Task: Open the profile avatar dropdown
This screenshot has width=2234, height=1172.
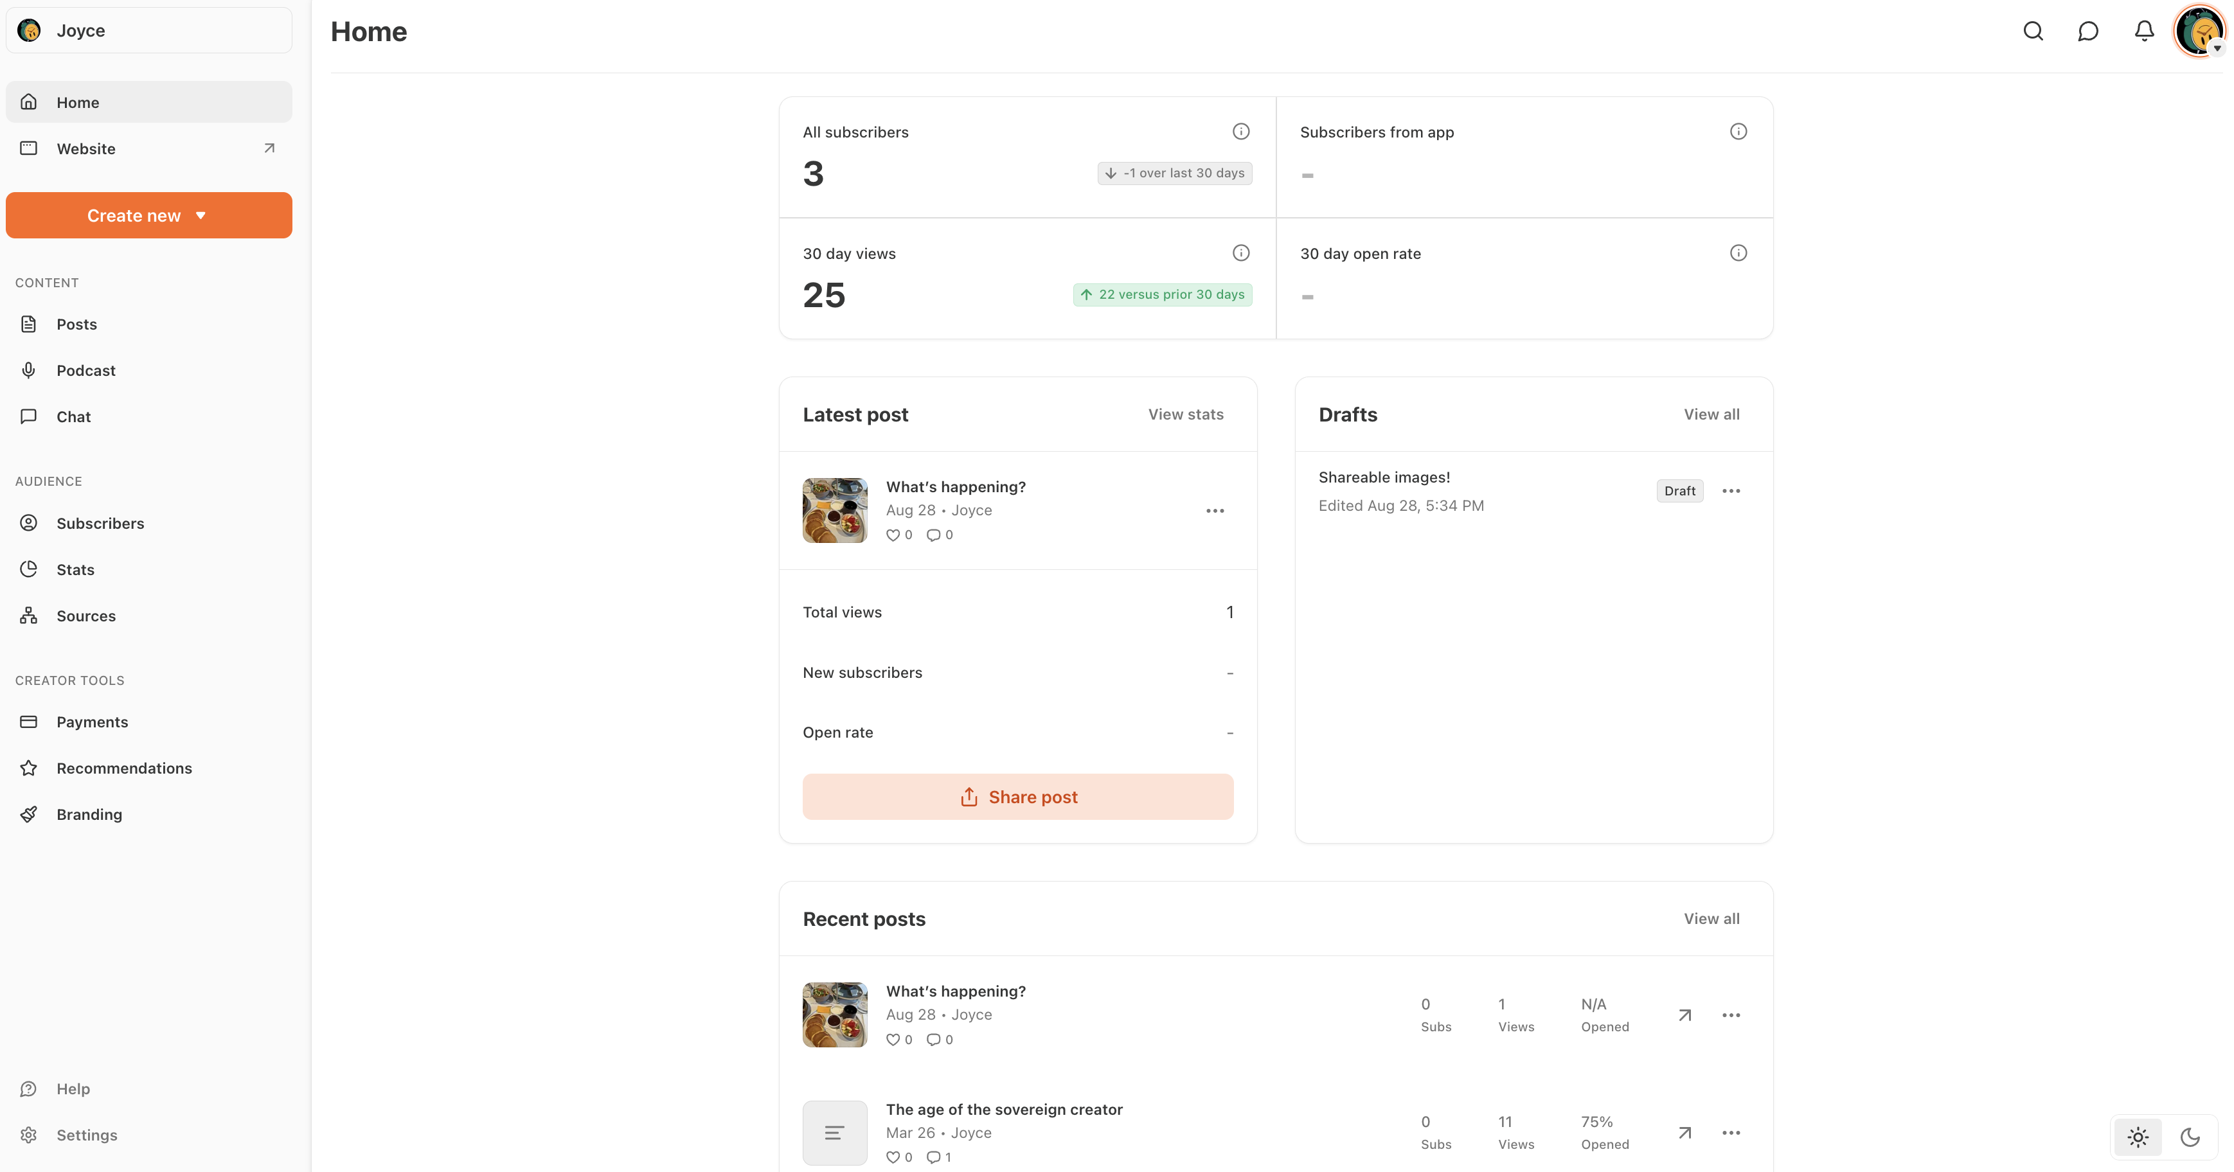Action: click(x=2199, y=31)
